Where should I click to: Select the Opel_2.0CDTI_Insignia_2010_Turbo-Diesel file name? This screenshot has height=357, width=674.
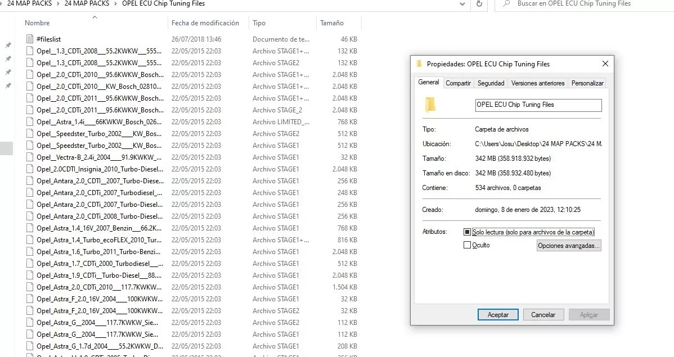point(100,169)
